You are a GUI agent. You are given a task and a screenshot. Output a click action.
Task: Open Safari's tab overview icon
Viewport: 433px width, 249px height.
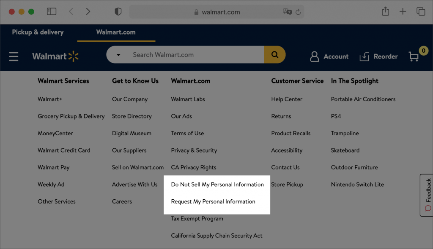tap(421, 12)
